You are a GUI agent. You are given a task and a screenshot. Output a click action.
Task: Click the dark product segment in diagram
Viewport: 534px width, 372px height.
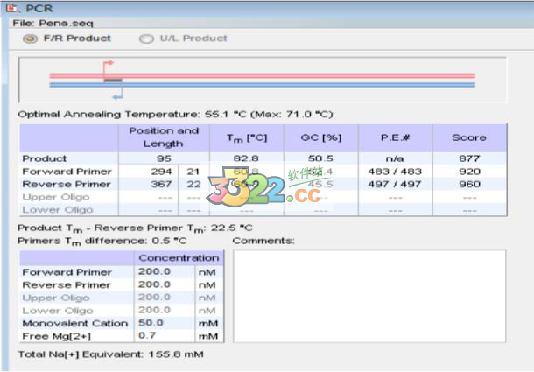click(x=113, y=81)
